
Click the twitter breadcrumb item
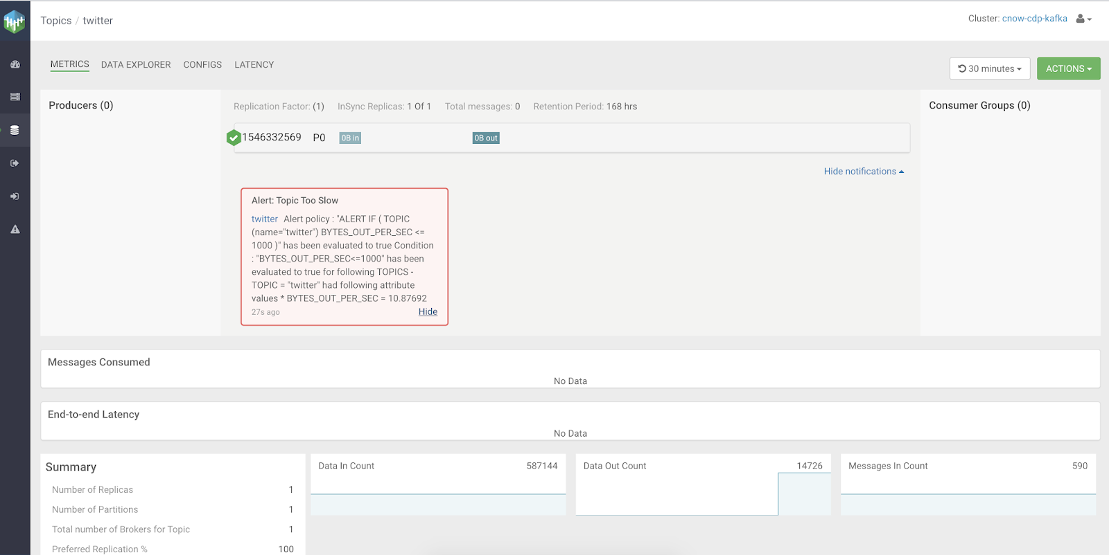click(98, 21)
